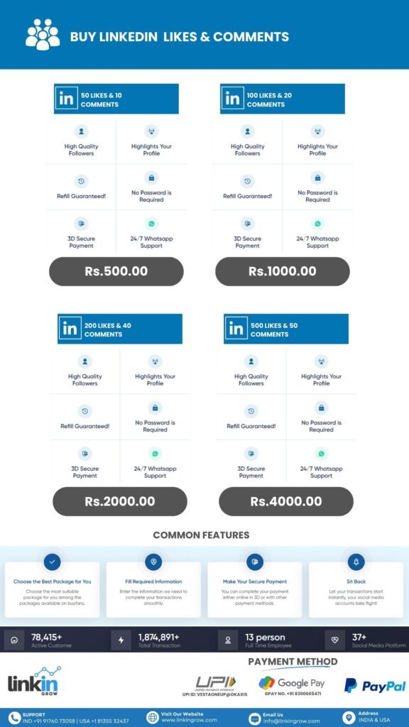Select the Rs.500.00 price button
The height and width of the screenshot is (727, 409).
pyautogui.click(x=116, y=271)
